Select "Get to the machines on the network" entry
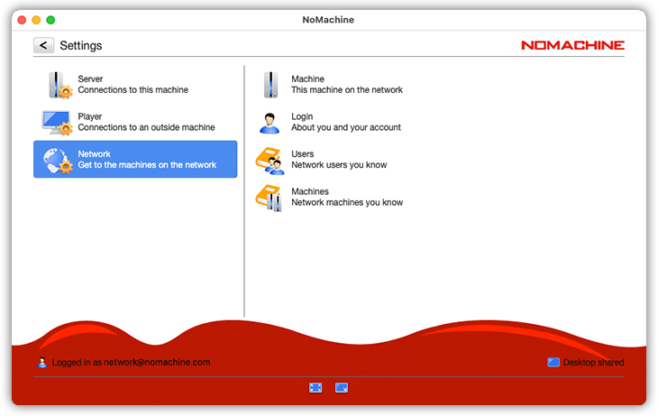 147,165
